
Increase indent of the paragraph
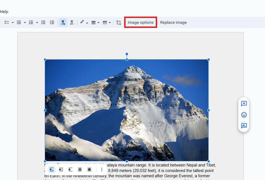[x=52, y=23]
